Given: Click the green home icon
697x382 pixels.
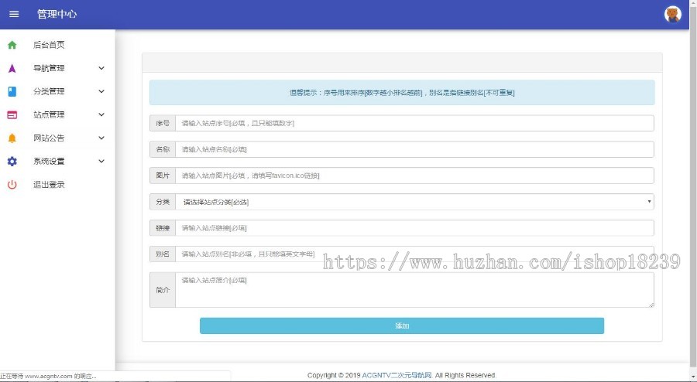Looking at the screenshot, I should click(x=12, y=45).
